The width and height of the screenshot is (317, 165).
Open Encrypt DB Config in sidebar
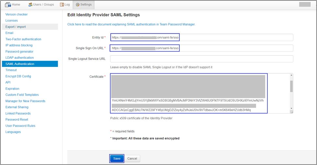point(18,76)
